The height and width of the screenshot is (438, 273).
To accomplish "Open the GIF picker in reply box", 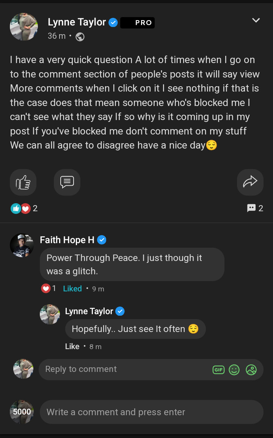I will tap(218, 370).
